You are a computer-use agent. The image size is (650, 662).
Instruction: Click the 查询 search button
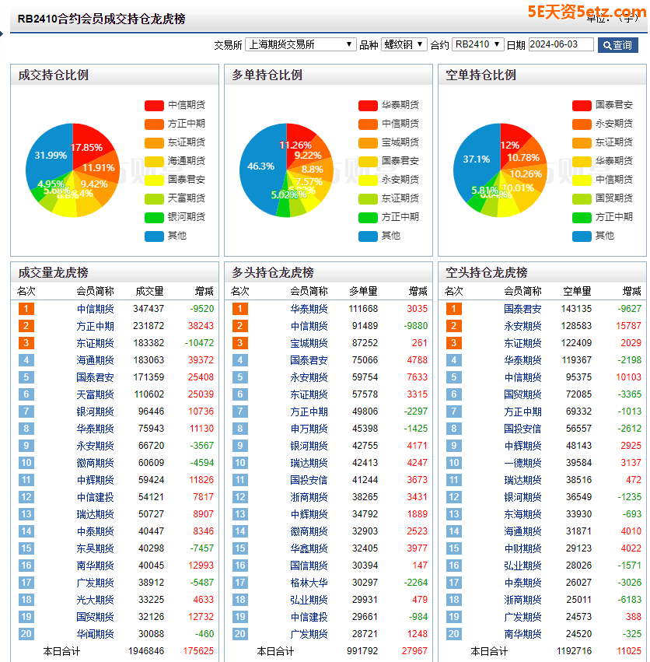pyautogui.click(x=617, y=45)
